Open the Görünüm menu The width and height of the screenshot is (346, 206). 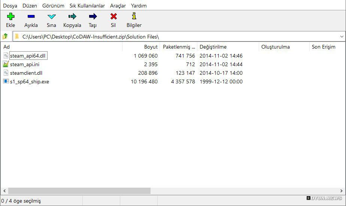[x=53, y=6]
